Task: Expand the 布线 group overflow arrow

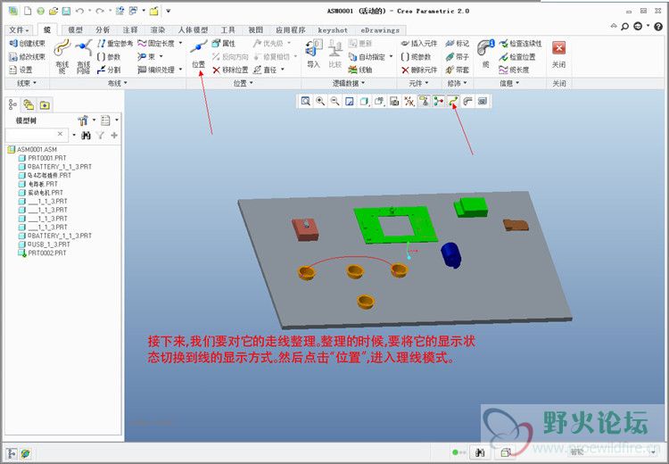Action: (x=126, y=83)
